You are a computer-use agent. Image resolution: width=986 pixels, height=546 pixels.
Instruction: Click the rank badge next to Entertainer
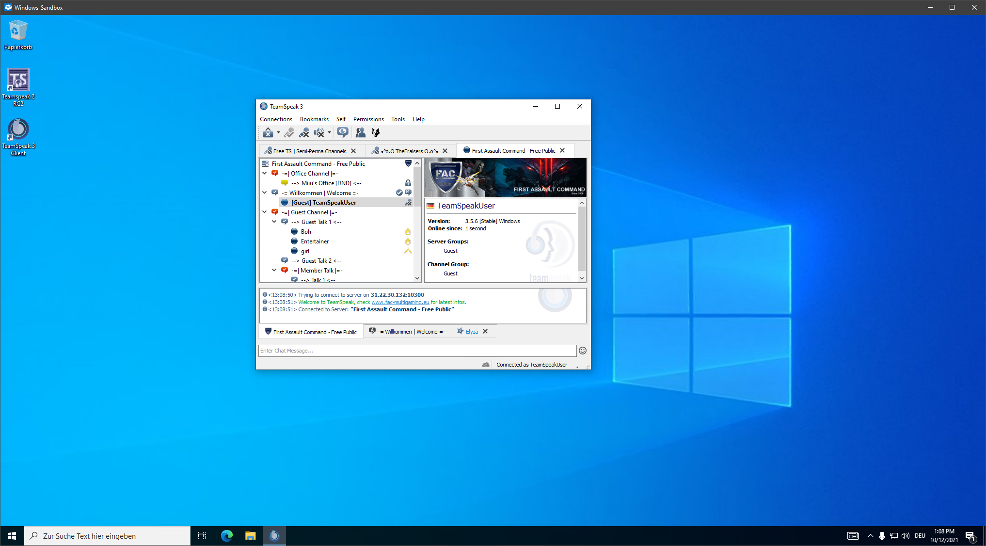tap(408, 241)
